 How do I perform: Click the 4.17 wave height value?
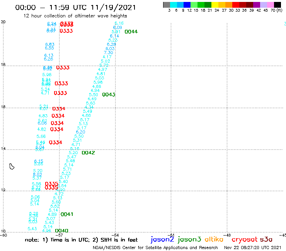tap(107, 57)
